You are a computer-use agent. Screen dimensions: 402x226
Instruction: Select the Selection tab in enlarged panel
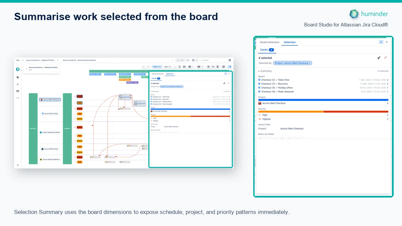289,42
